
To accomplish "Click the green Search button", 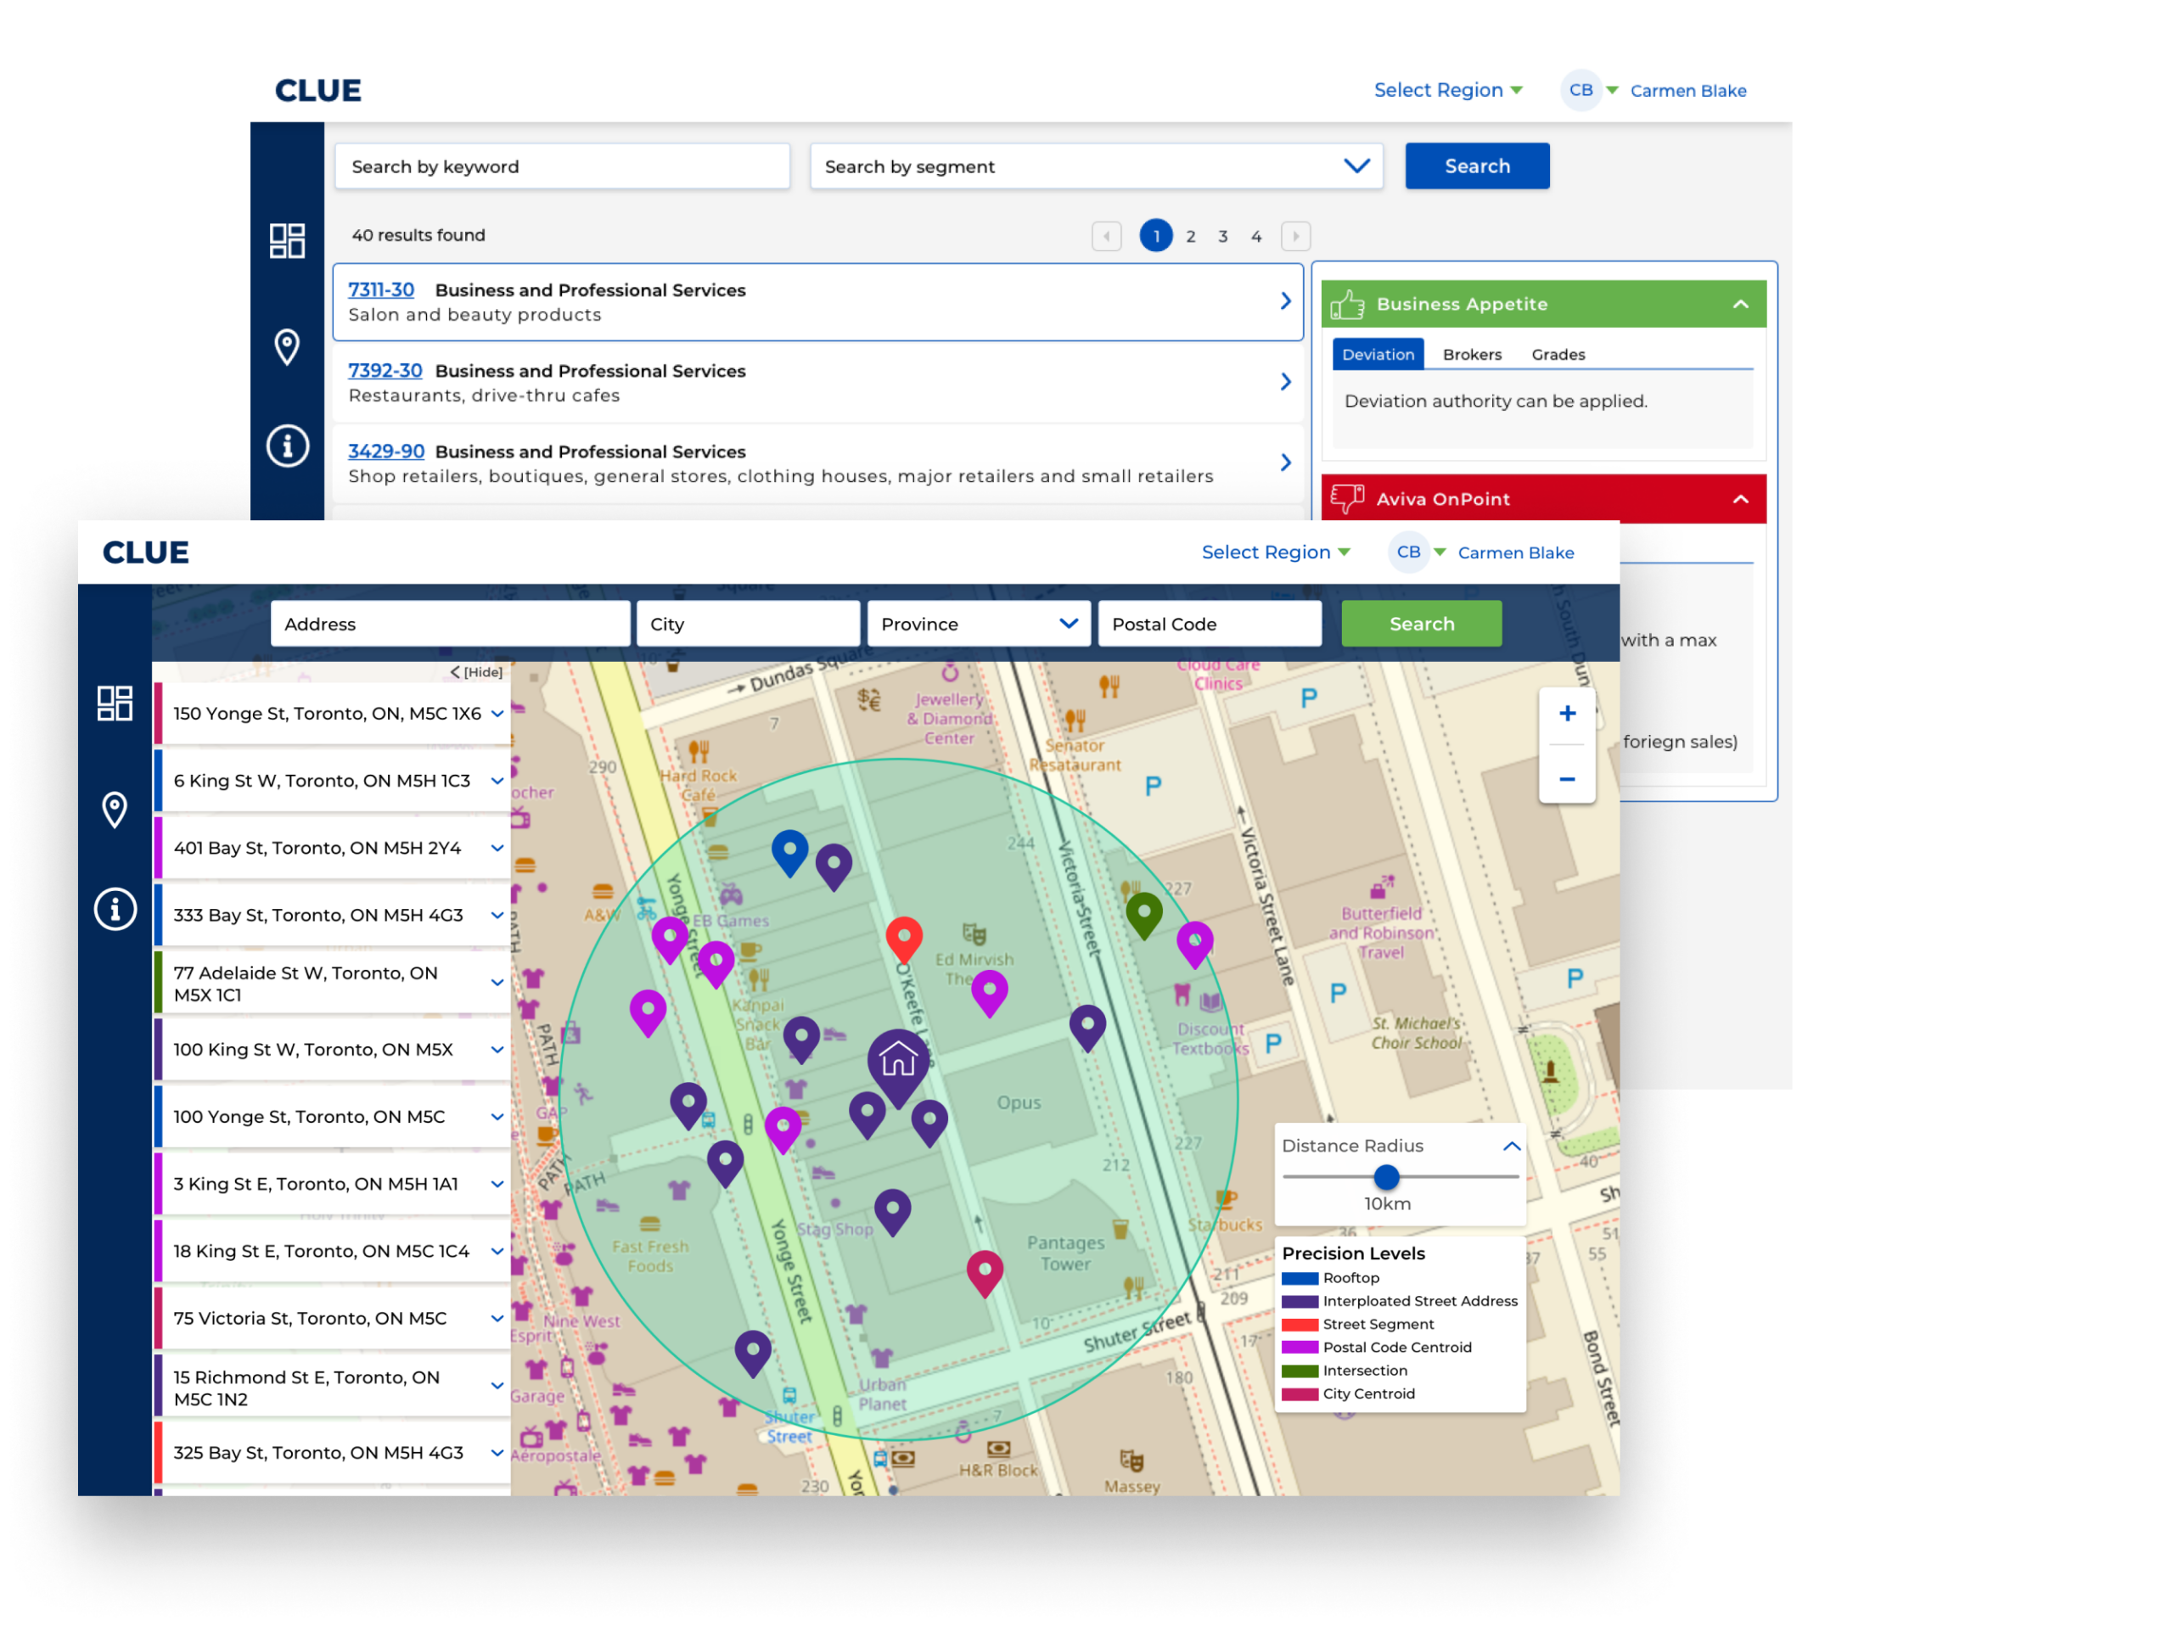I will (x=1420, y=624).
